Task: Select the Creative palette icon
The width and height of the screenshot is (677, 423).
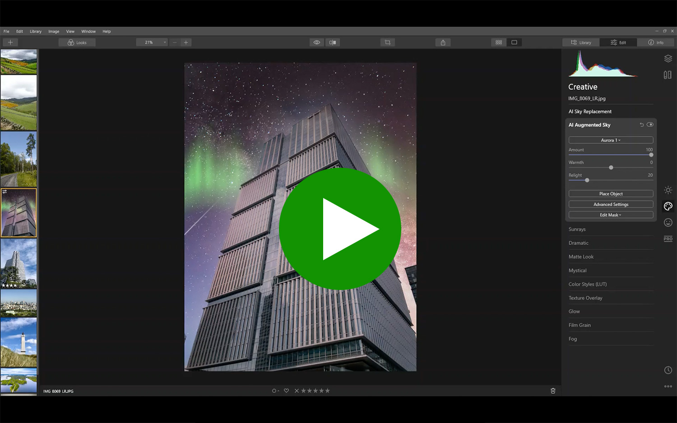Action: (668, 206)
